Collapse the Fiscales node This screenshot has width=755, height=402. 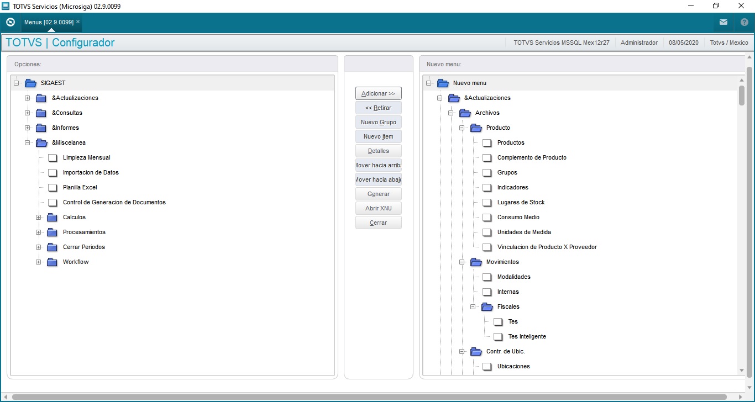click(x=473, y=306)
